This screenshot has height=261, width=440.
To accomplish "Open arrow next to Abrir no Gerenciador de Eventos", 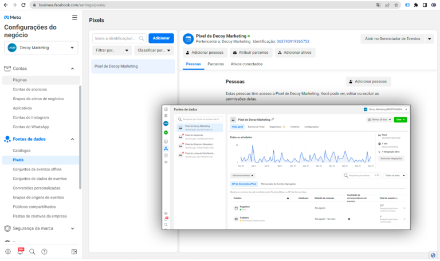I will (429, 39).
